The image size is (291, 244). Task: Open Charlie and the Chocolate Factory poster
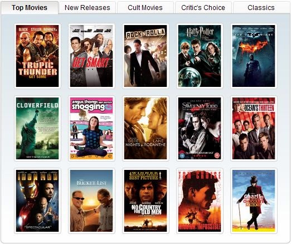(x=254, y=201)
